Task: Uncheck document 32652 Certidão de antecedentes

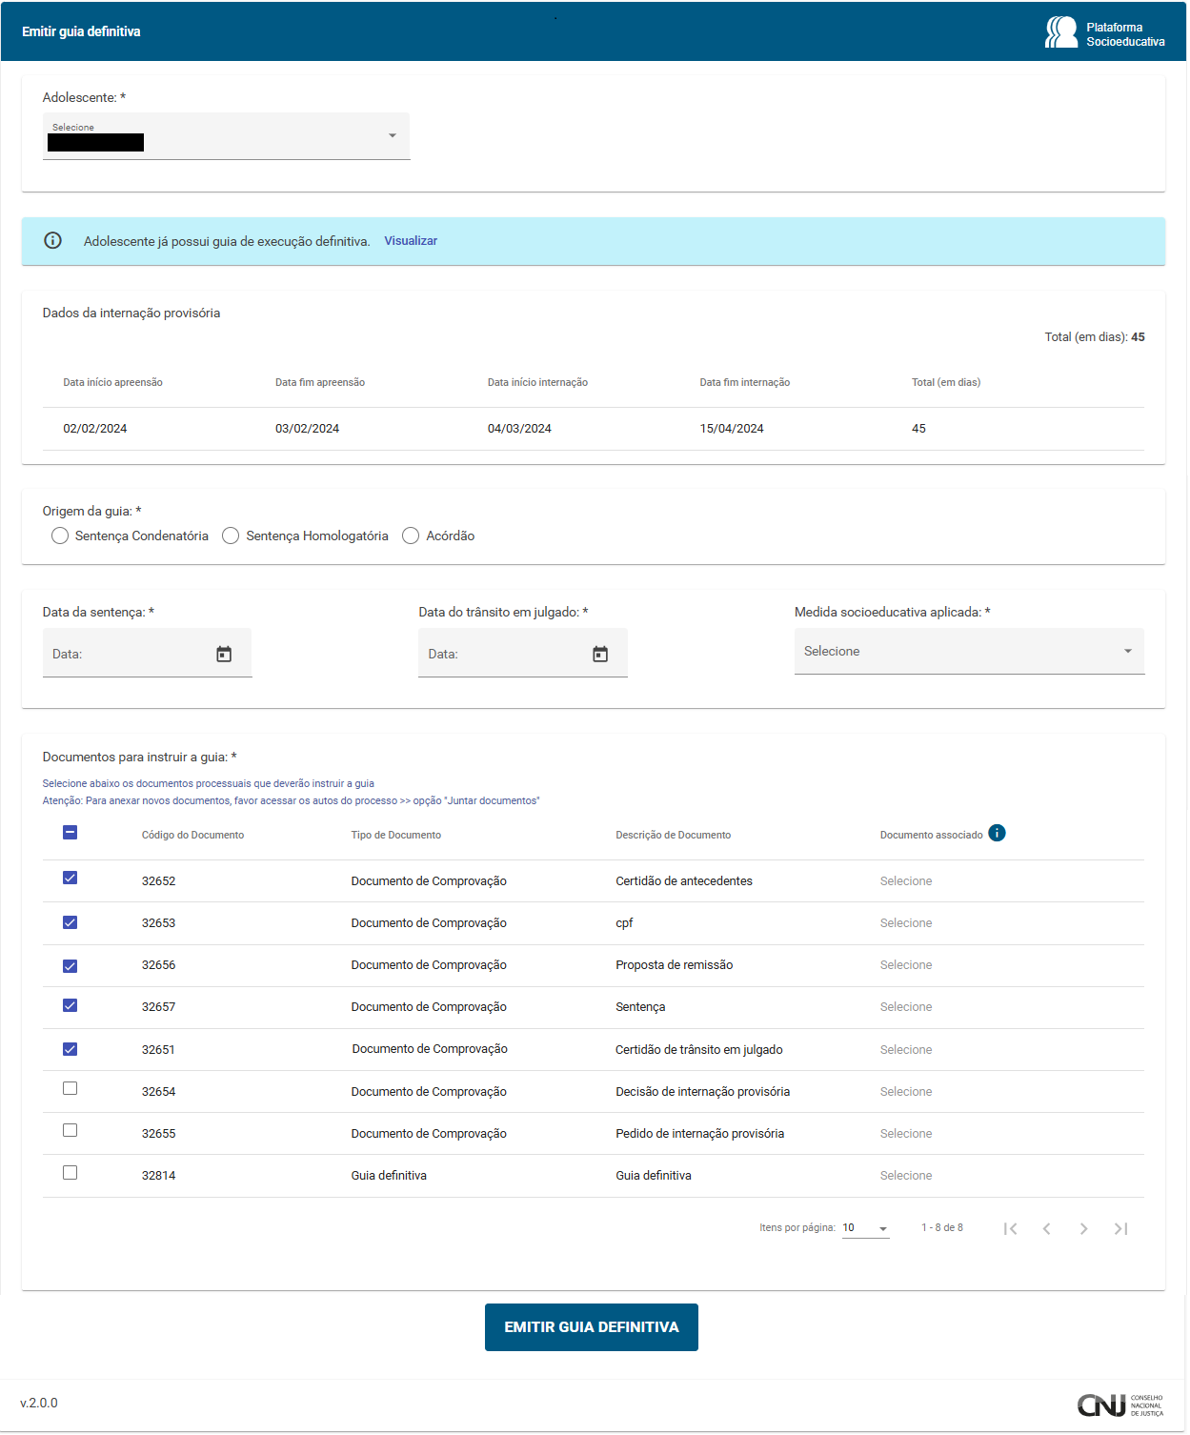Action: (x=70, y=879)
